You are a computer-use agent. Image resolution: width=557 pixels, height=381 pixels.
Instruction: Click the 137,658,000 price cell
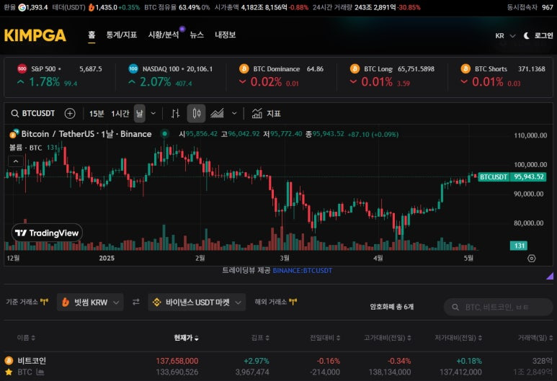point(177,361)
